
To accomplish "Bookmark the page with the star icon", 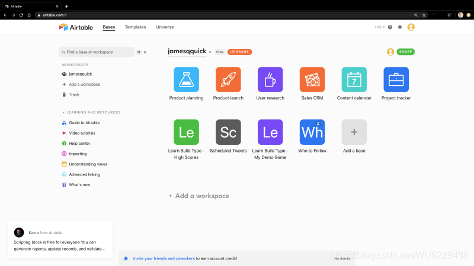I will tap(424, 15).
